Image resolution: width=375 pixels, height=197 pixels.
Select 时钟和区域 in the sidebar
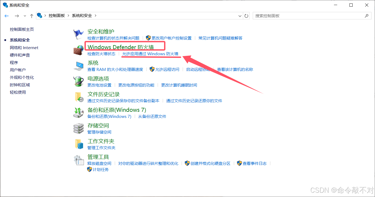click(x=20, y=85)
